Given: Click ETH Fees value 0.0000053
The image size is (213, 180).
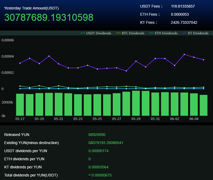Looking at the screenshot, I should [180, 14].
